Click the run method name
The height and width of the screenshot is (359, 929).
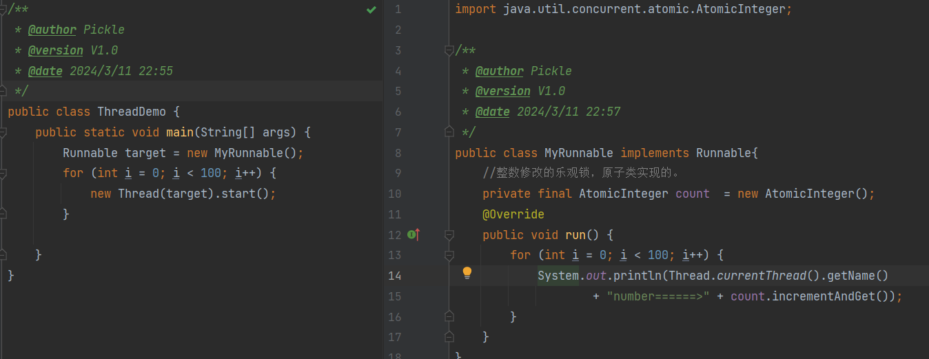tap(575, 235)
